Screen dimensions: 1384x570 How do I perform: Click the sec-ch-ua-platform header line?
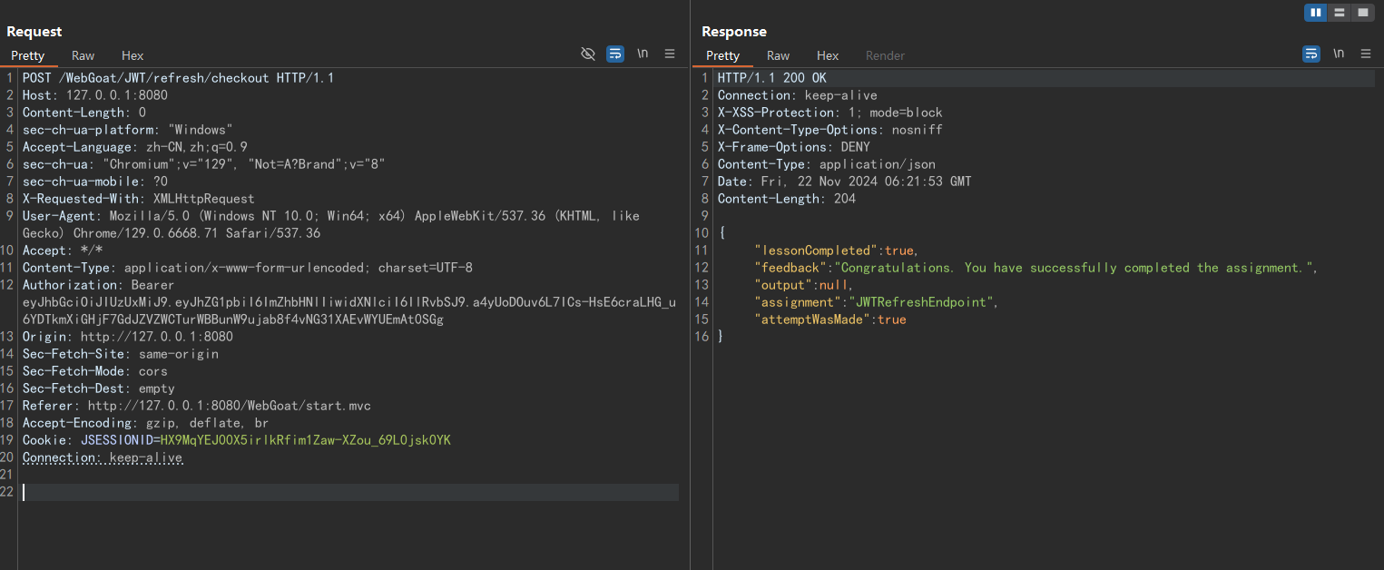point(128,130)
